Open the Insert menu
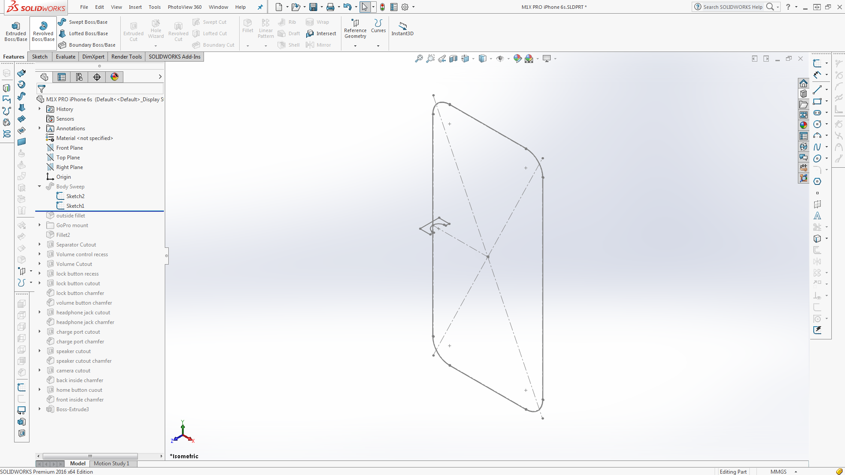 [x=135, y=7]
